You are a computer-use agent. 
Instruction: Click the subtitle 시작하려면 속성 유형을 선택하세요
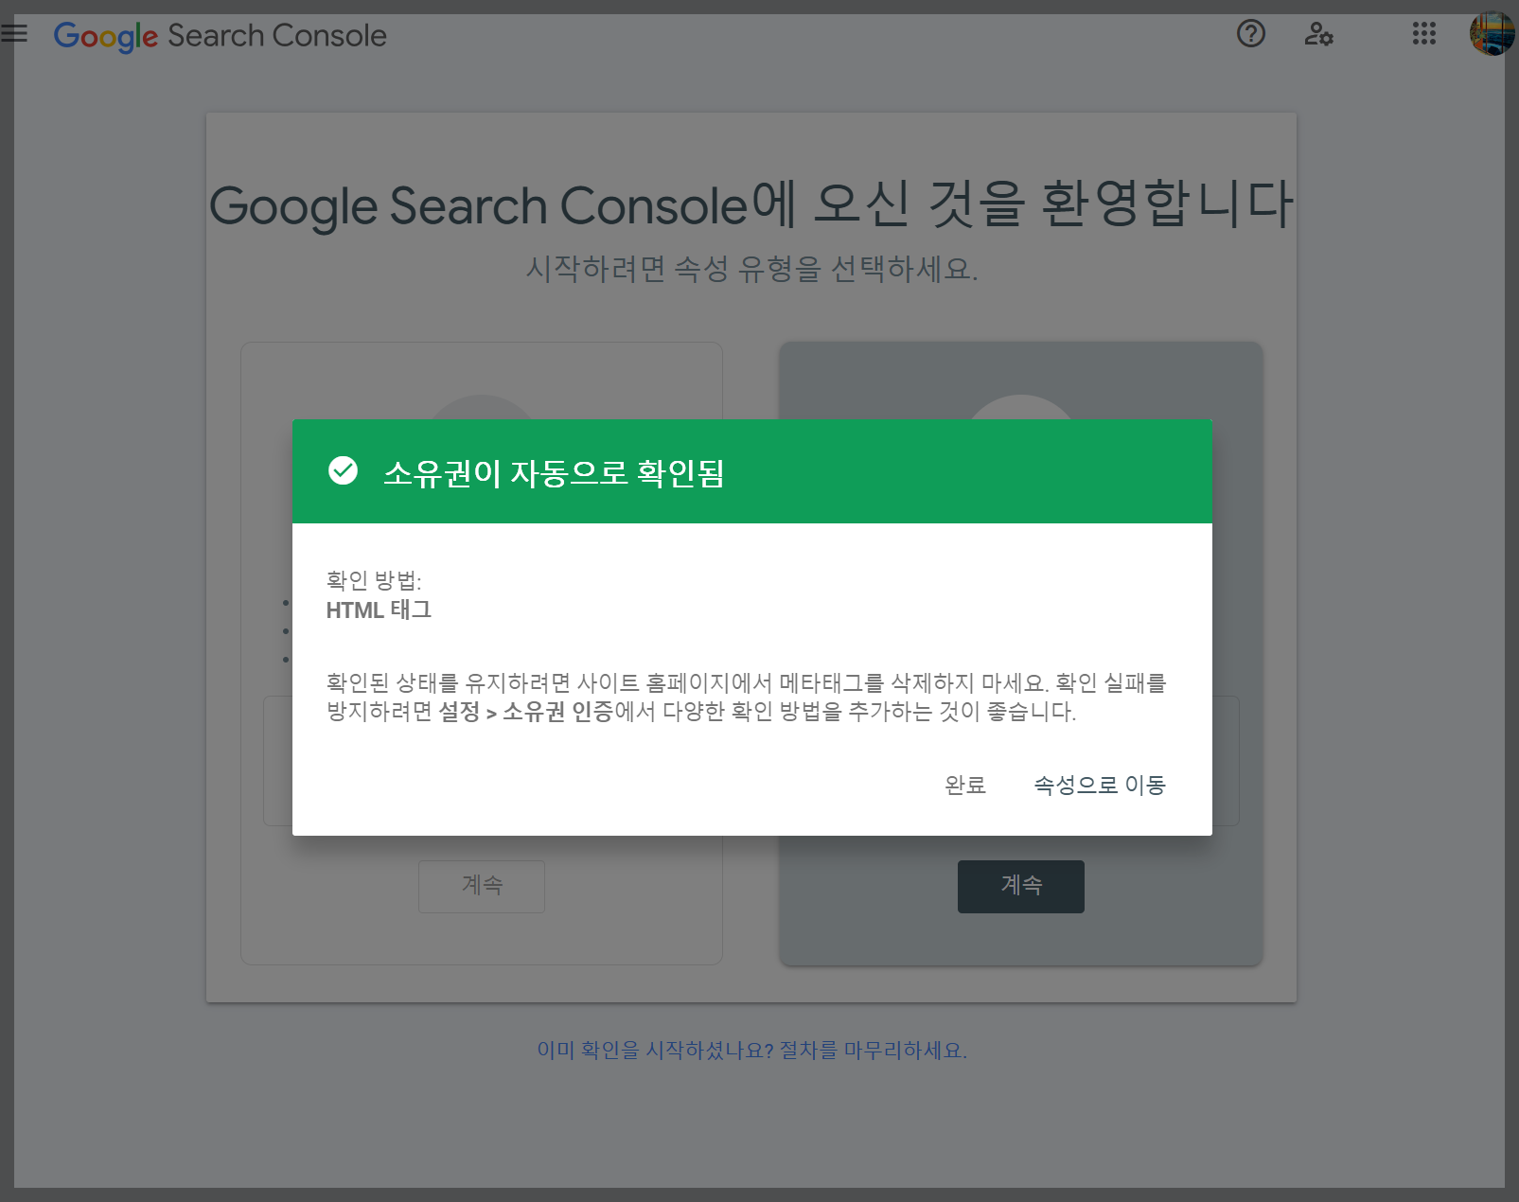752,269
